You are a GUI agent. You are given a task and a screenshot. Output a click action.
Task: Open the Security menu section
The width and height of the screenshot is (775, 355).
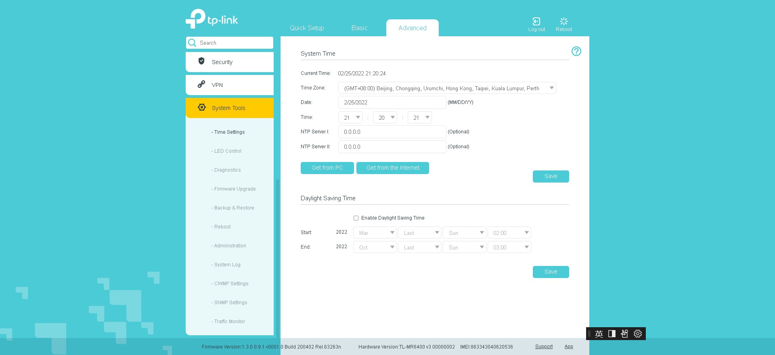(x=230, y=62)
